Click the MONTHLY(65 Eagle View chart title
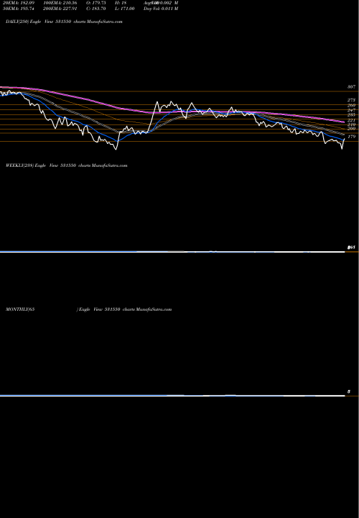Image resolution: width=359 pixels, height=518 pixels. pyautogui.click(x=89, y=309)
